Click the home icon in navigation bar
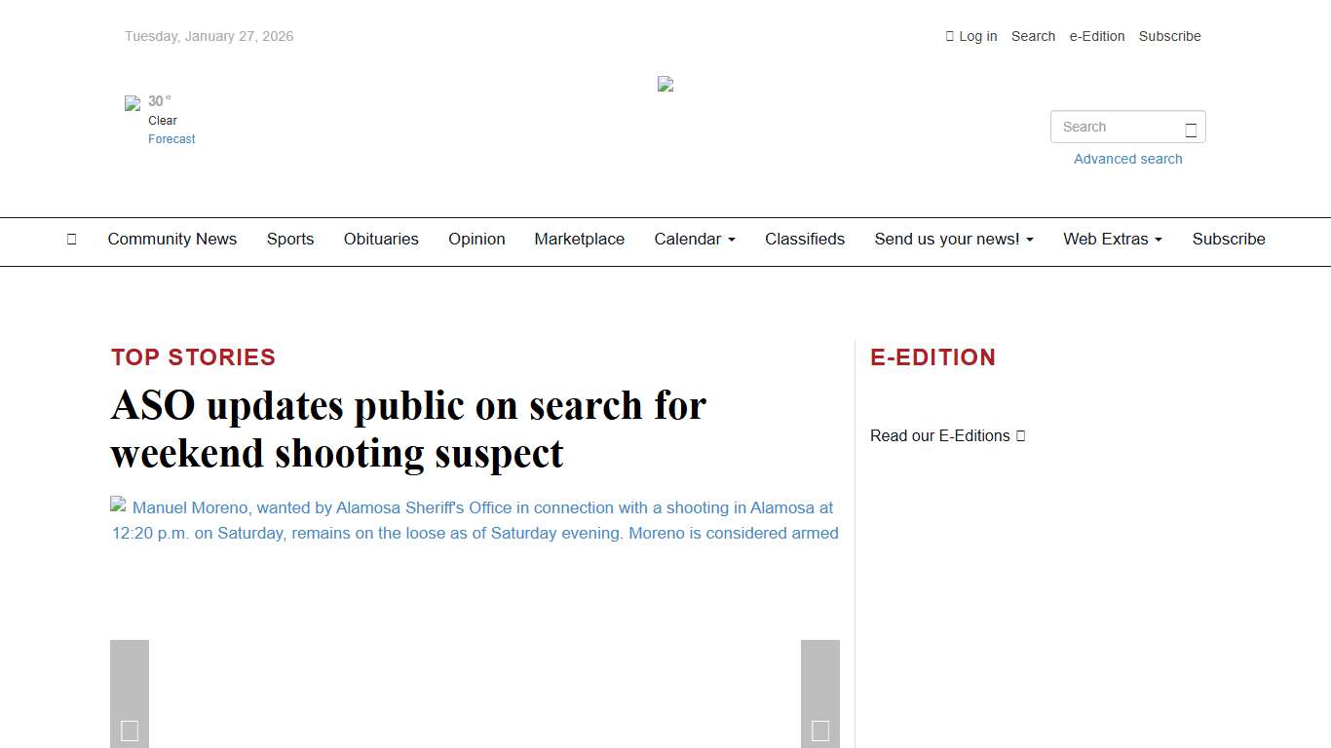The width and height of the screenshot is (1331, 748). [71, 240]
